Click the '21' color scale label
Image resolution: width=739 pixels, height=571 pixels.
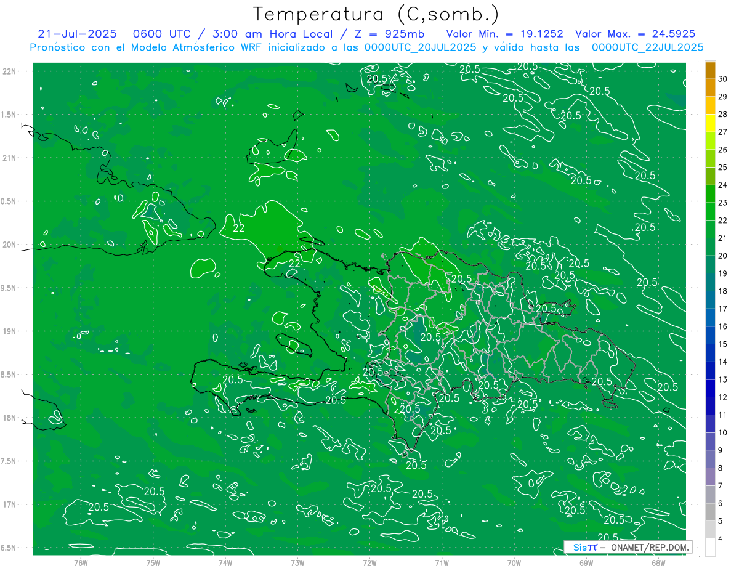tap(723, 238)
